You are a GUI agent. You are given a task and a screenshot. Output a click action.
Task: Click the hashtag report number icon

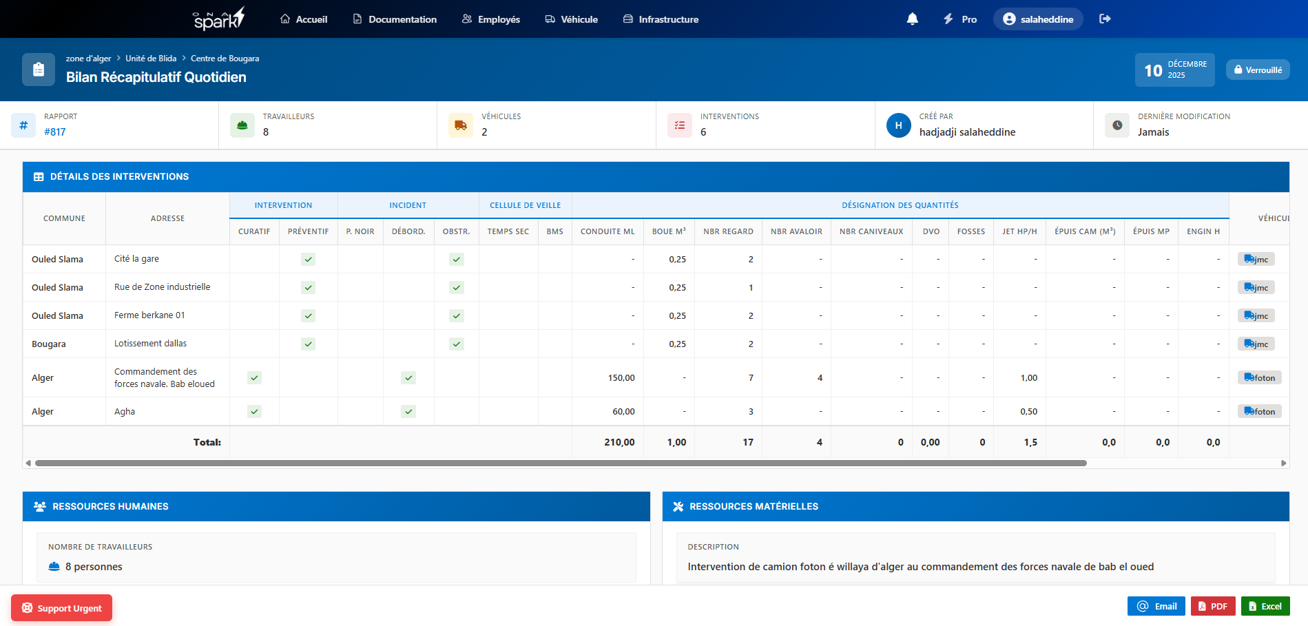coord(23,125)
